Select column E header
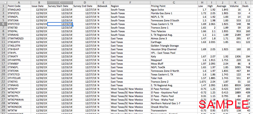 tap(104, 3)
